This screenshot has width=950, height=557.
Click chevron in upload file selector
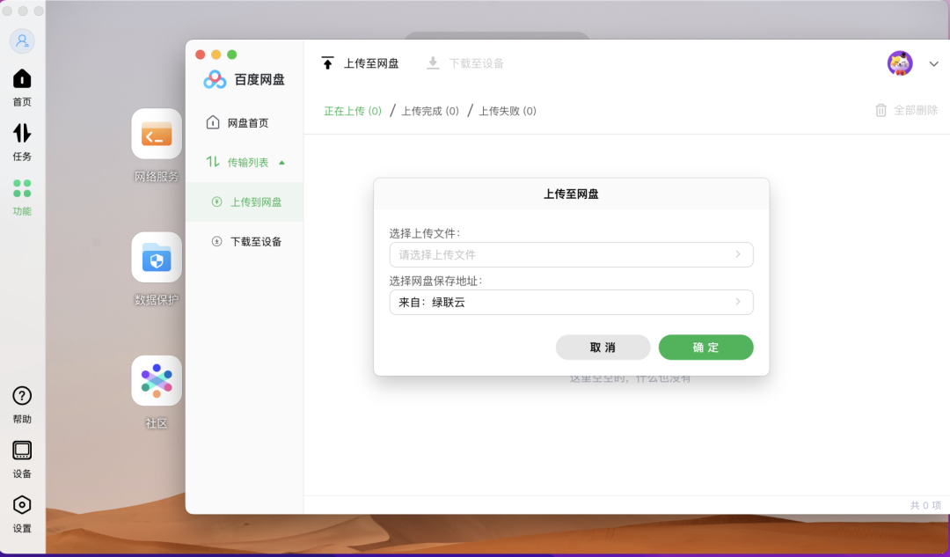tap(738, 254)
